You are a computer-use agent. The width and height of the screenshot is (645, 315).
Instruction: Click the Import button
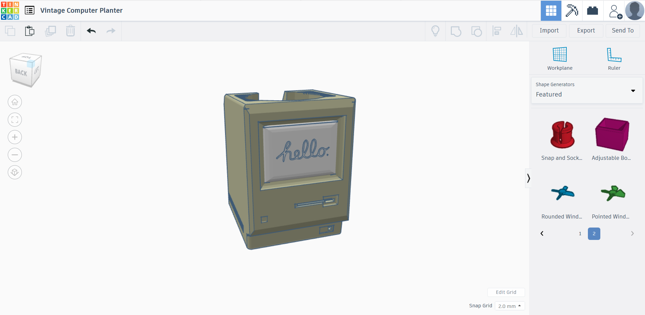(549, 30)
